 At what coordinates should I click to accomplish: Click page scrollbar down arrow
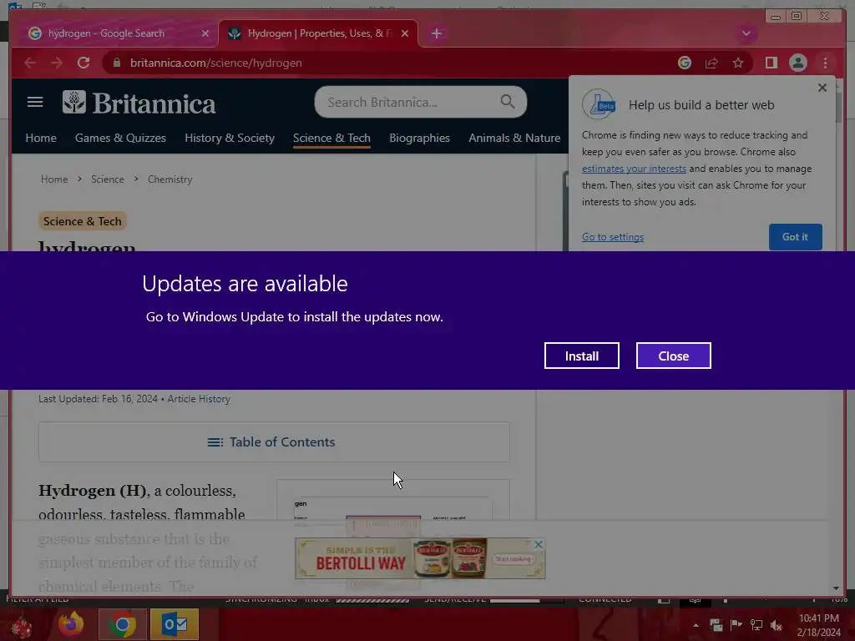[836, 588]
